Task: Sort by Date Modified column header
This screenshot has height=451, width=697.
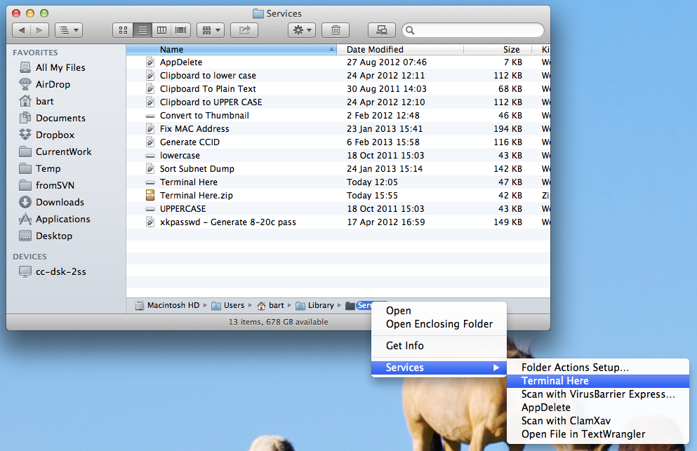Action: point(400,49)
